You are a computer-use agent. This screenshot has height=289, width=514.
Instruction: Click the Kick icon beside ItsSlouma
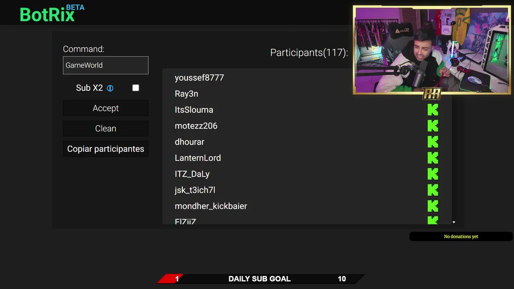[x=432, y=110]
